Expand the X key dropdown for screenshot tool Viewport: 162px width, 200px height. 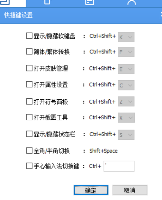(126, 117)
